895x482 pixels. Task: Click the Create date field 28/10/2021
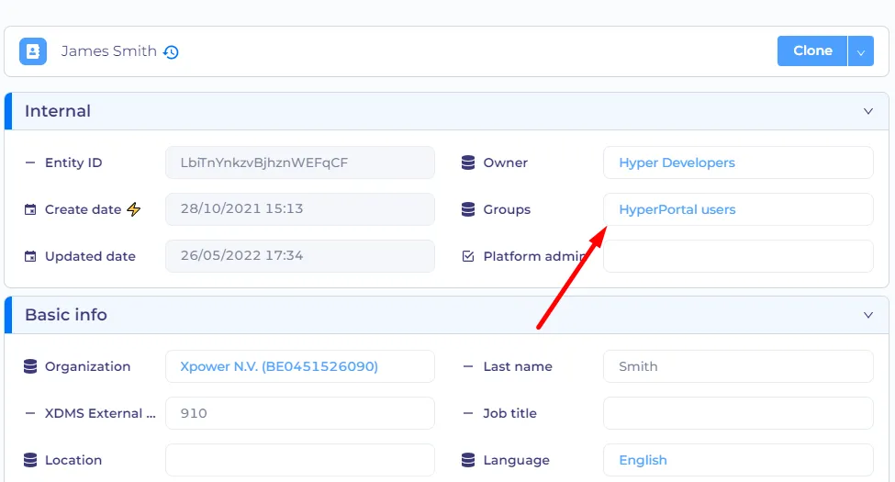click(300, 209)
